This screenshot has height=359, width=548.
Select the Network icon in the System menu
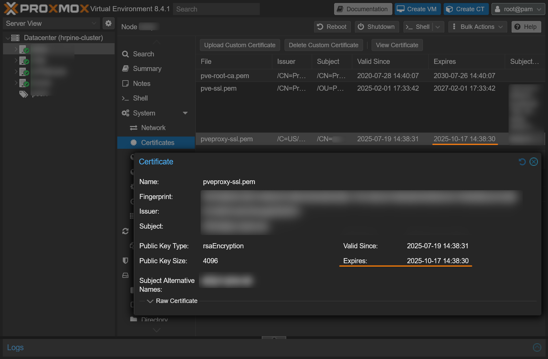tap(134, 128)
